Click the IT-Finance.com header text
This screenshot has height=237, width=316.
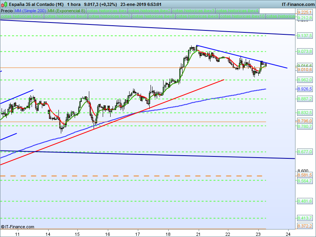tap(298, 4)
